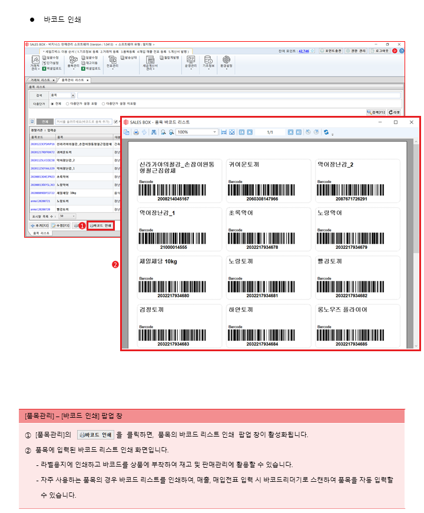Image resolution: width=424 pixels, height=513 pixels.
Task: Click the search text input field
Action: tap(239, 95)
